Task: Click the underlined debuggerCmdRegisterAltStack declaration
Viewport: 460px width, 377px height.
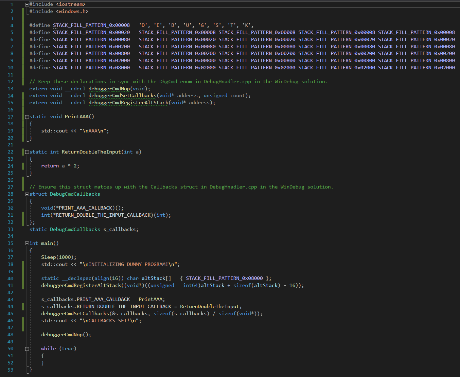Action: tap(128, 102)
